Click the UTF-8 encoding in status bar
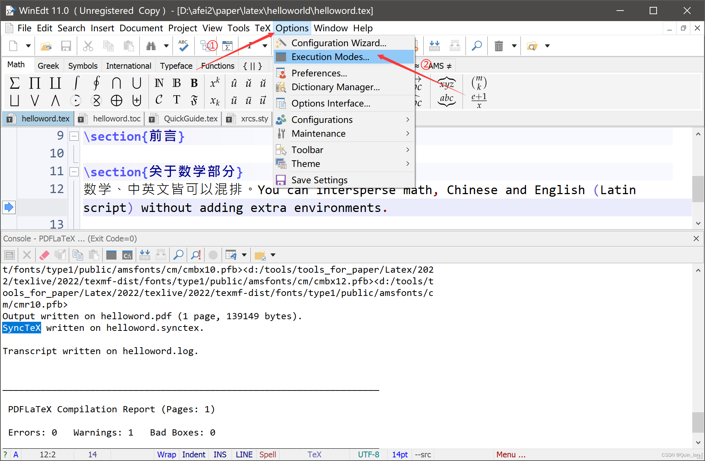Screen dimensions: 705x461 tap(368, 454)
